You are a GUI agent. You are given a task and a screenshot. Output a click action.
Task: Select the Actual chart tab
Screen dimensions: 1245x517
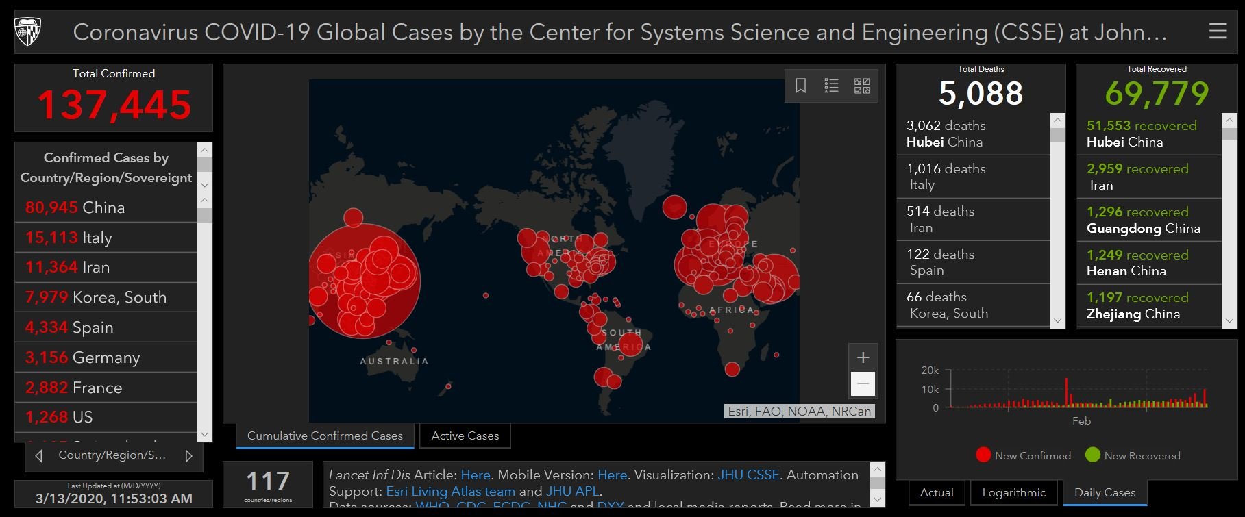(x=937, y=492)
